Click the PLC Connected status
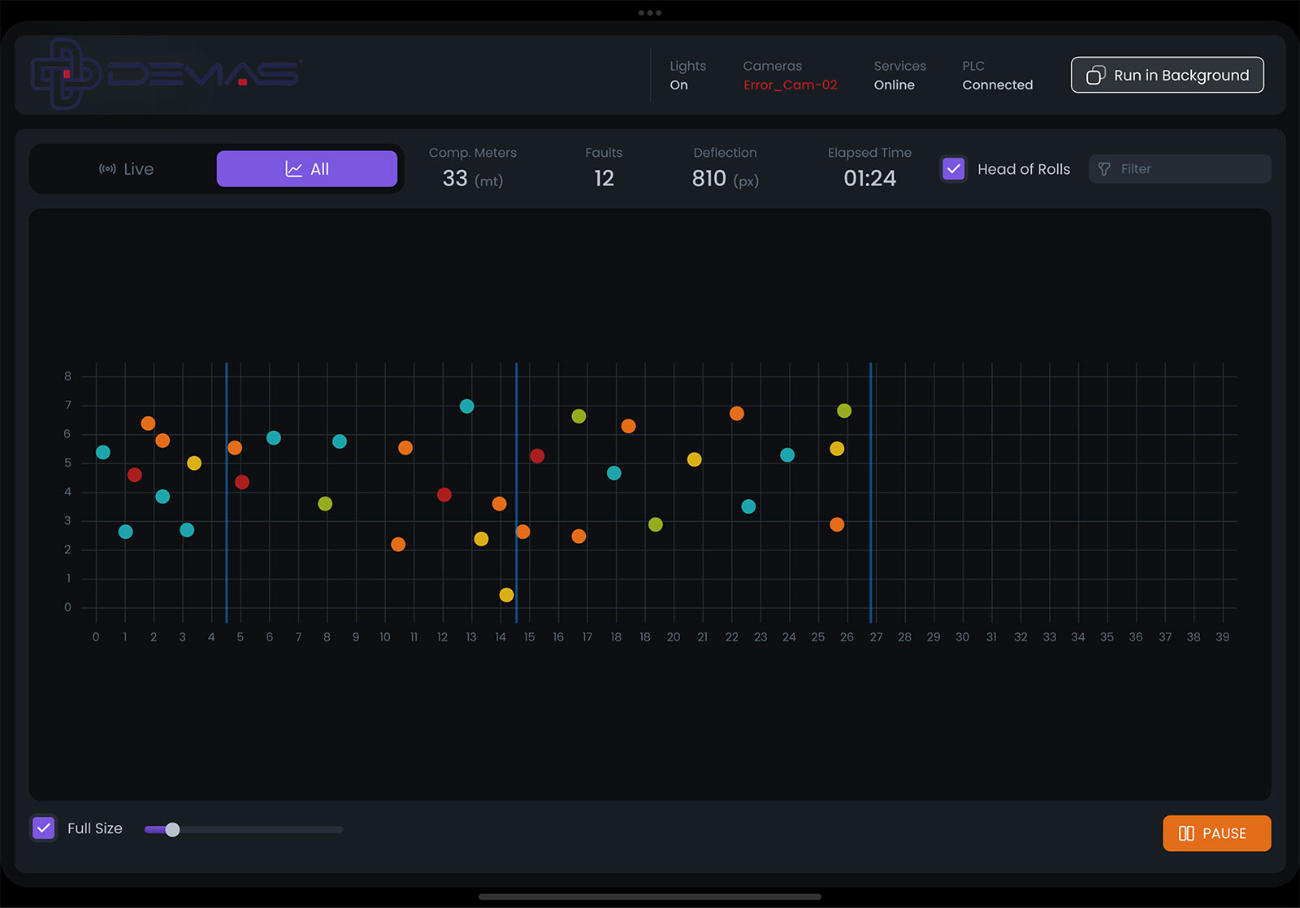Image resolution: width=1300 pixels, height=908 pixels. (x=997, y=85)
